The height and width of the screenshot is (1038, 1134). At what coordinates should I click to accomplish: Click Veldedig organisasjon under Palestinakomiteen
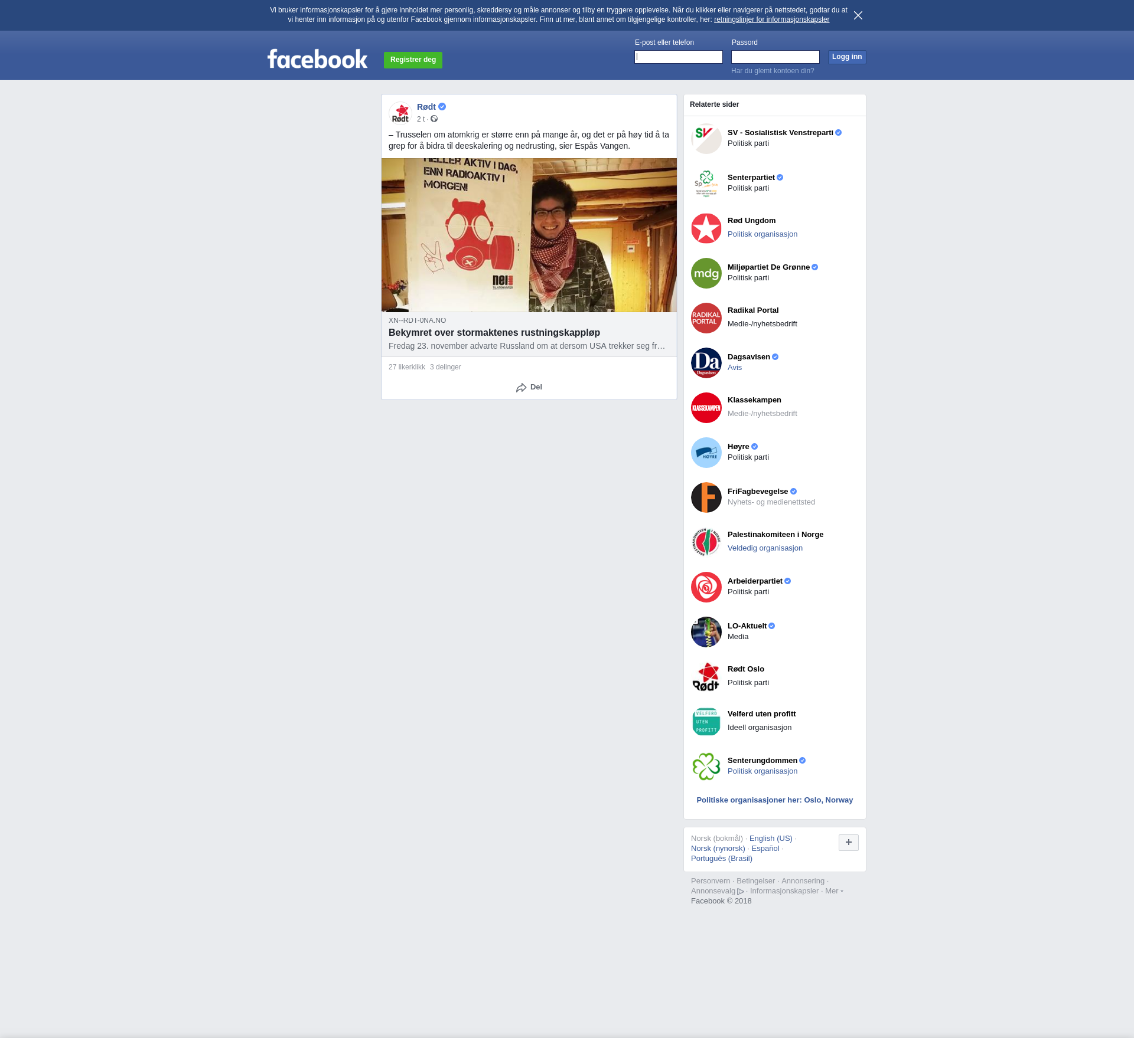click(765, 548)
